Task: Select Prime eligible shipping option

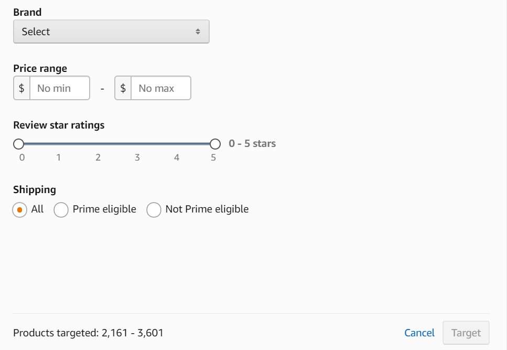Action: click(61, 210)
